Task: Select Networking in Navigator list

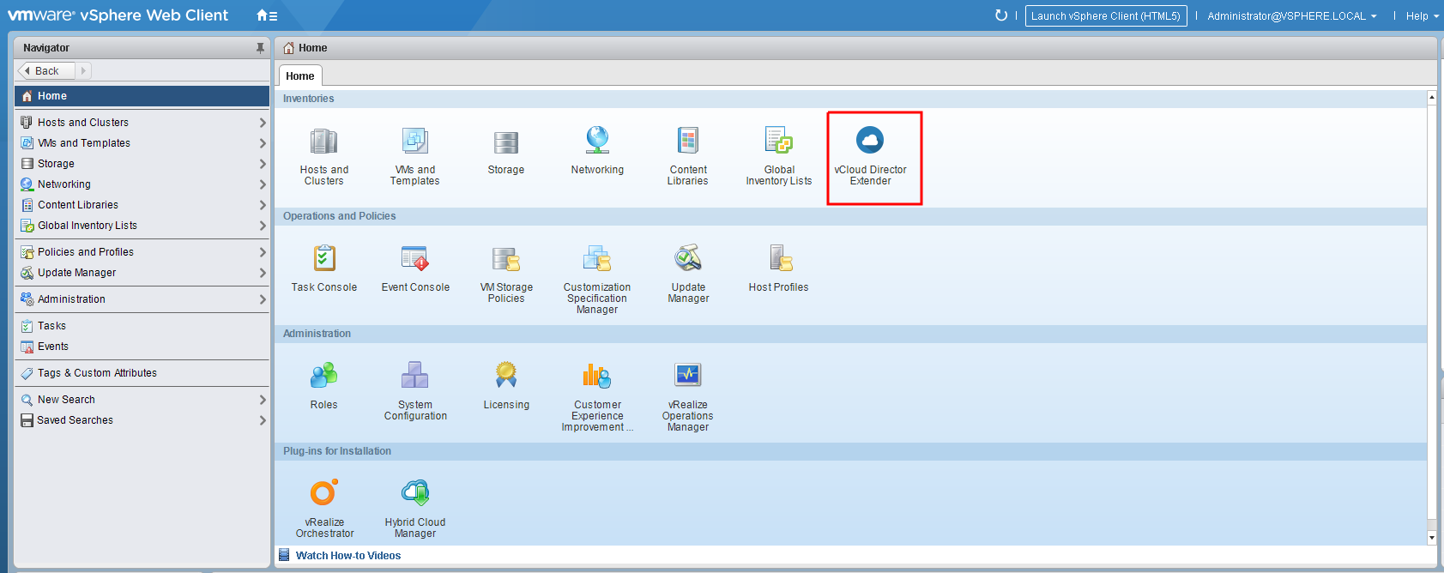Action: tap(142, 184)
